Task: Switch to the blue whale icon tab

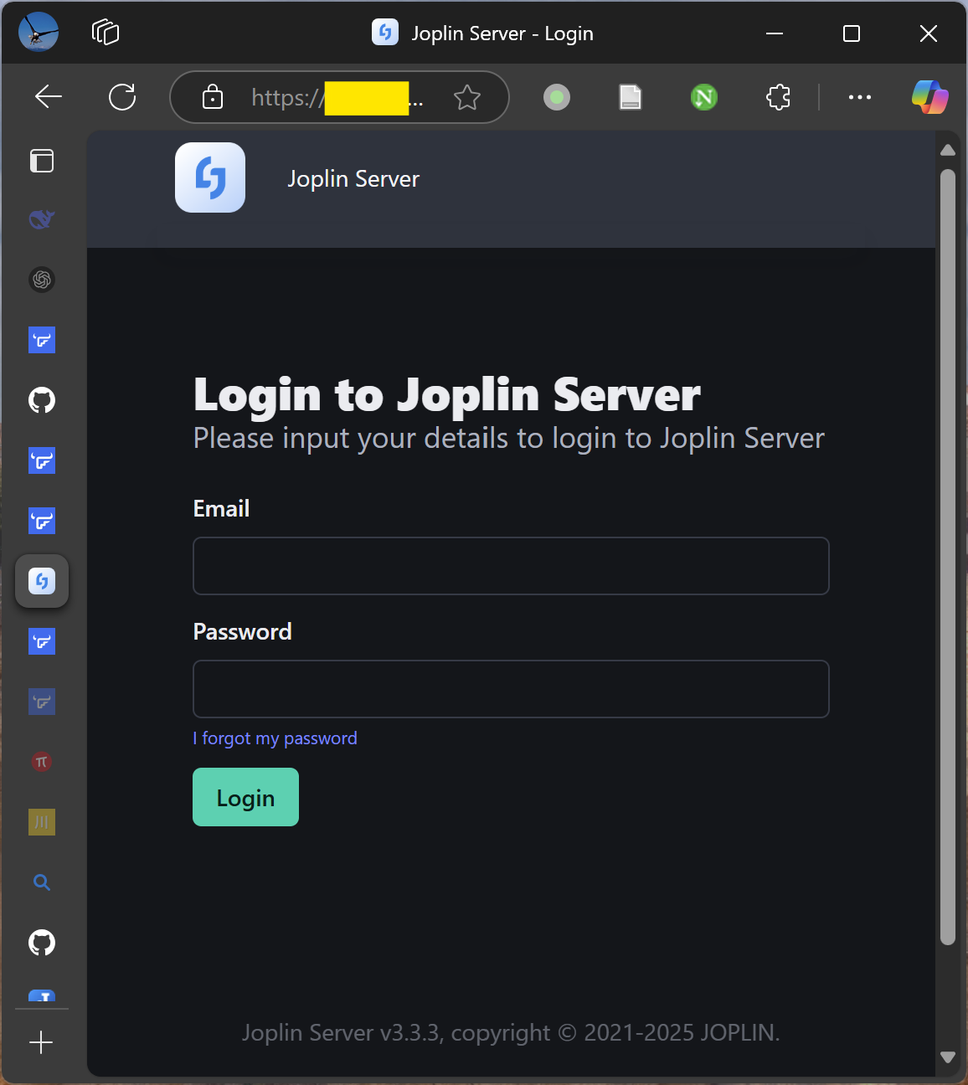Action: 42,219
